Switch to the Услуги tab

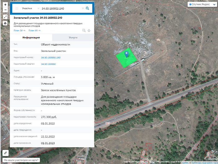pyautogui.click(x=73, y=37)
